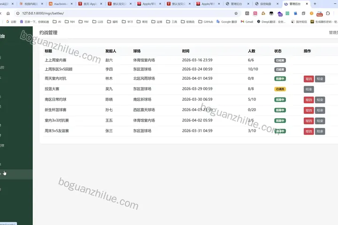Viewport: 338px width, 225px height.
Task: Cancel the 周末5v5友谊赛 battle
Action: click(309, 131)
